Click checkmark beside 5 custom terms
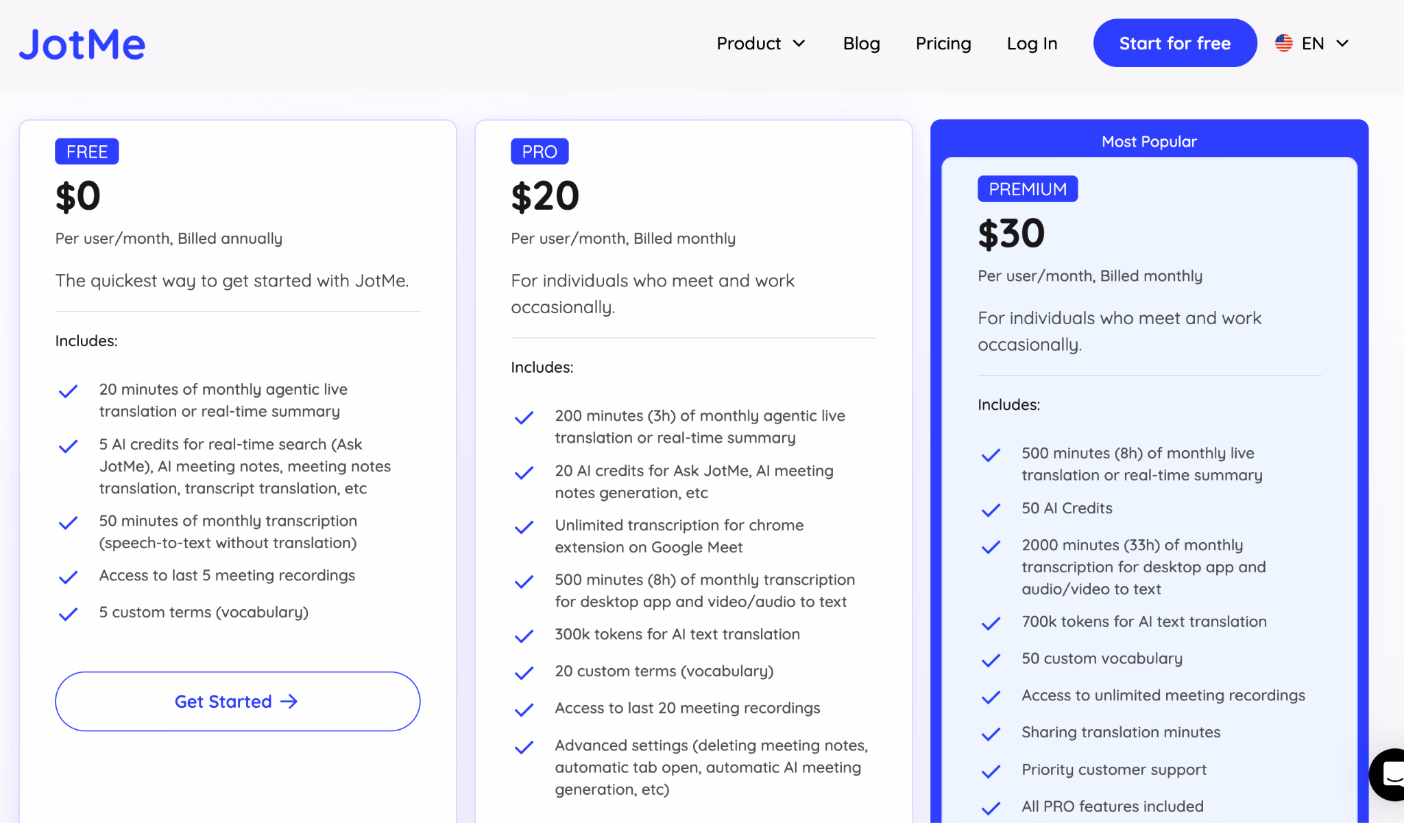 point(68,614)
